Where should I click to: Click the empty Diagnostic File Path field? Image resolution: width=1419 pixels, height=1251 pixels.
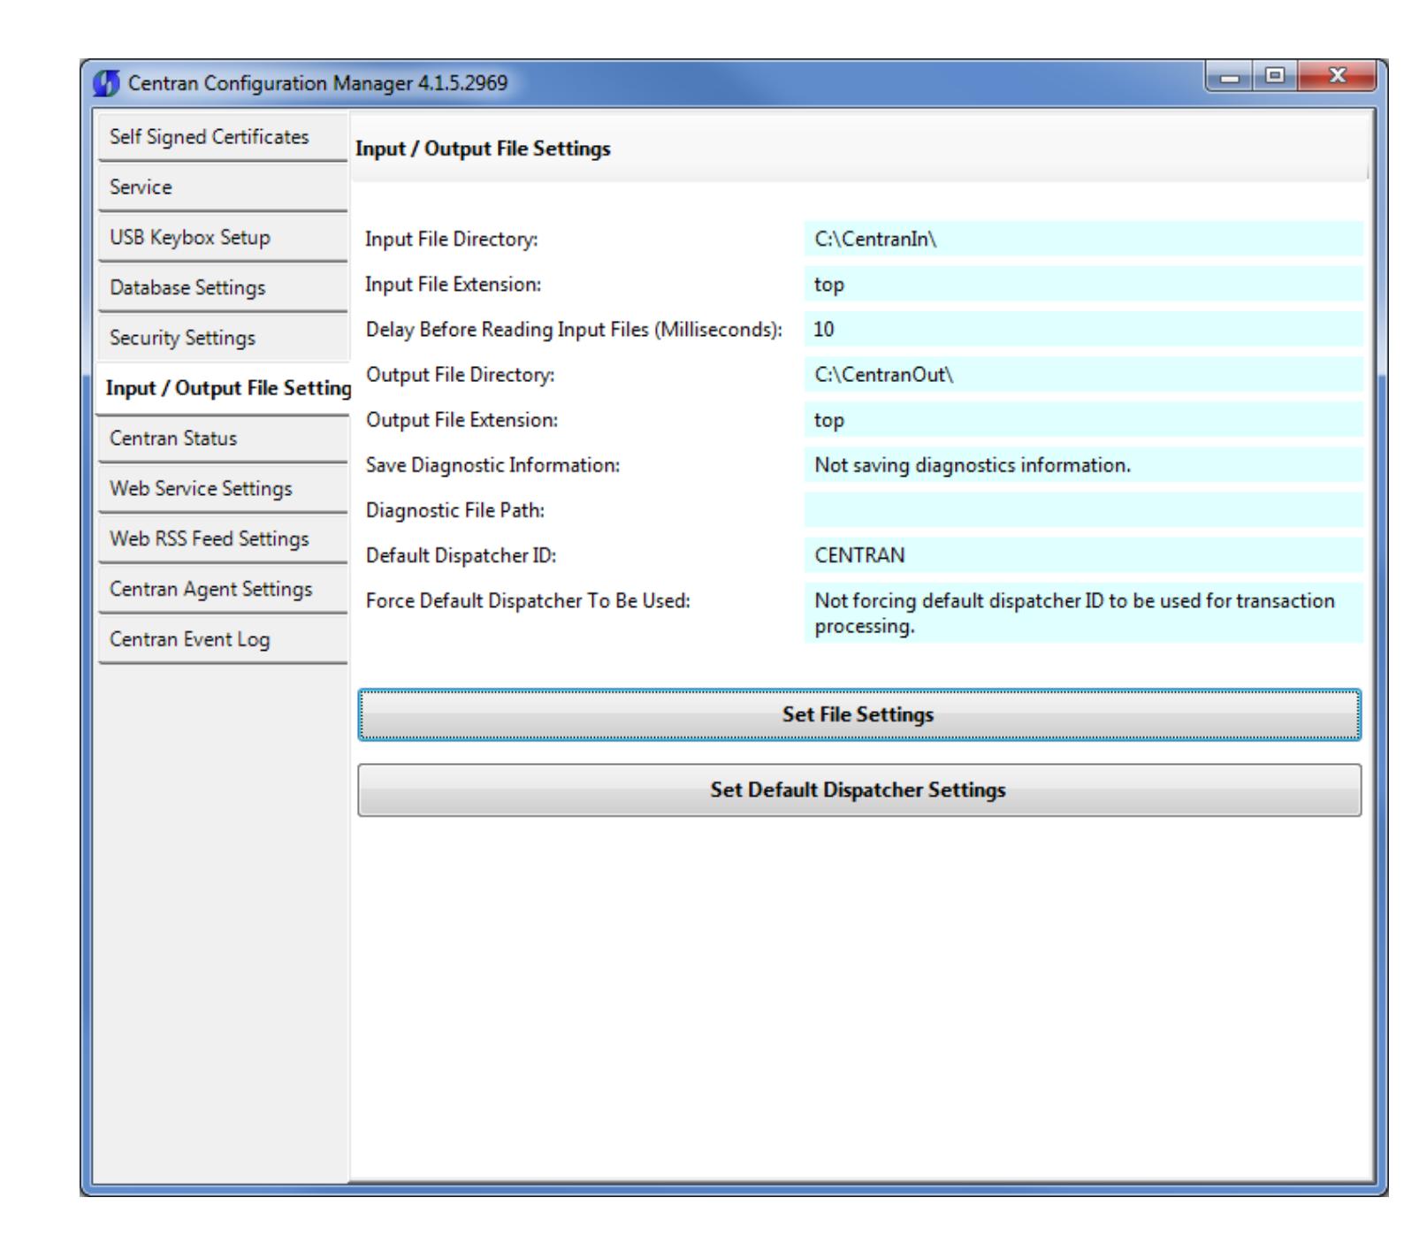(1083, 510)
